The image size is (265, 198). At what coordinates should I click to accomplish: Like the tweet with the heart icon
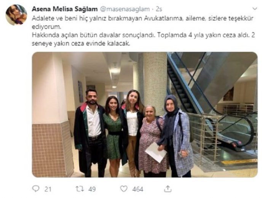(x=124, y=189)
